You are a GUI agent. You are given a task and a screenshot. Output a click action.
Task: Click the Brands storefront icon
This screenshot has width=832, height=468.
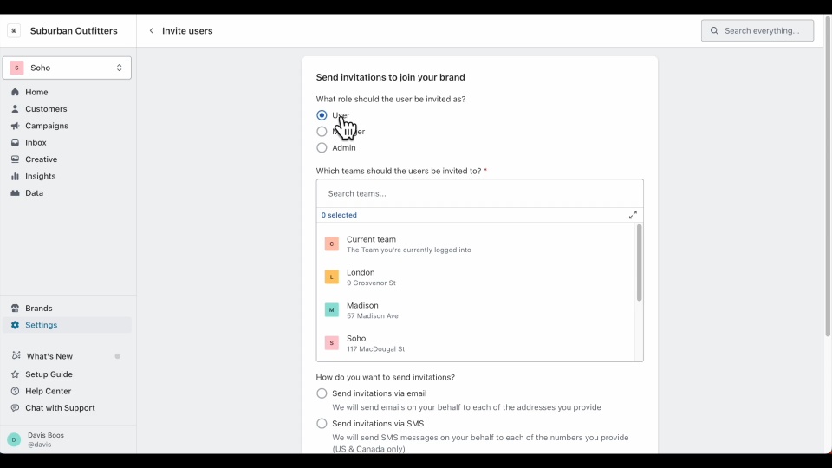point(16,309)
